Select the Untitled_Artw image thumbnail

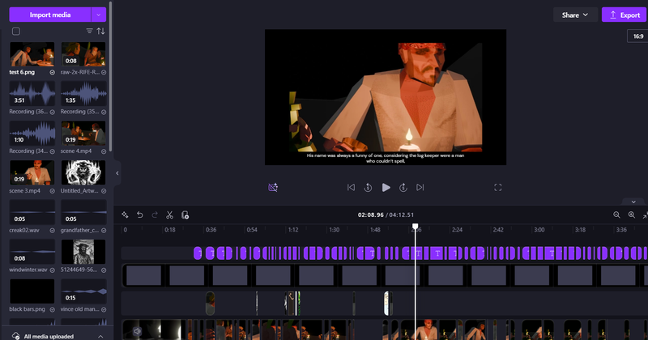(x=83, y=172)
